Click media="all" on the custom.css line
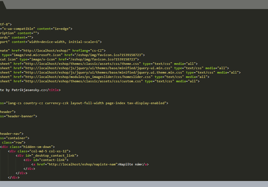Viewport: 268px width, 187px height. [x=187, y=81]
